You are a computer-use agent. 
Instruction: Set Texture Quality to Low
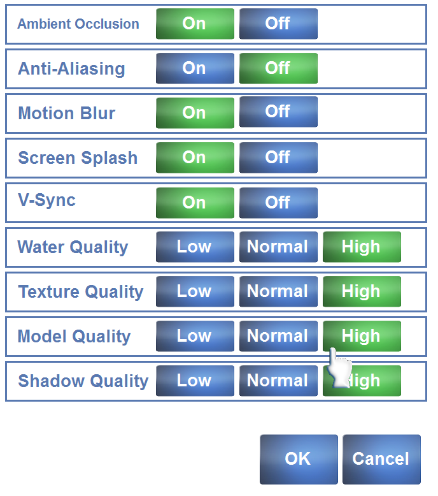195,292
